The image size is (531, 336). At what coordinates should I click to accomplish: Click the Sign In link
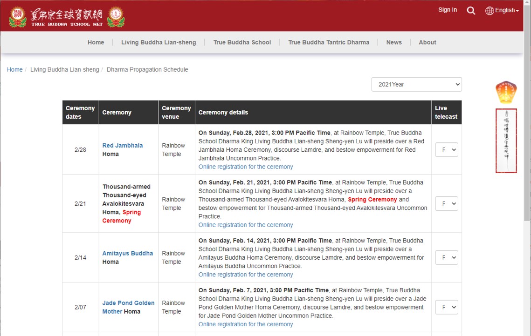(x=448, y=10)
